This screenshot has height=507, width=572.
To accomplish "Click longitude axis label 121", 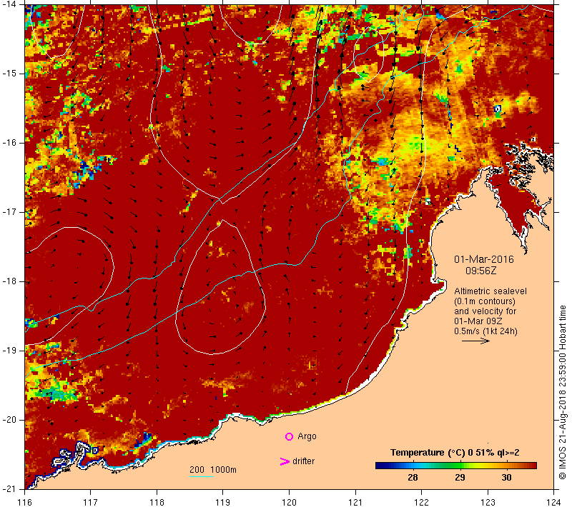I will click(355, 502).
